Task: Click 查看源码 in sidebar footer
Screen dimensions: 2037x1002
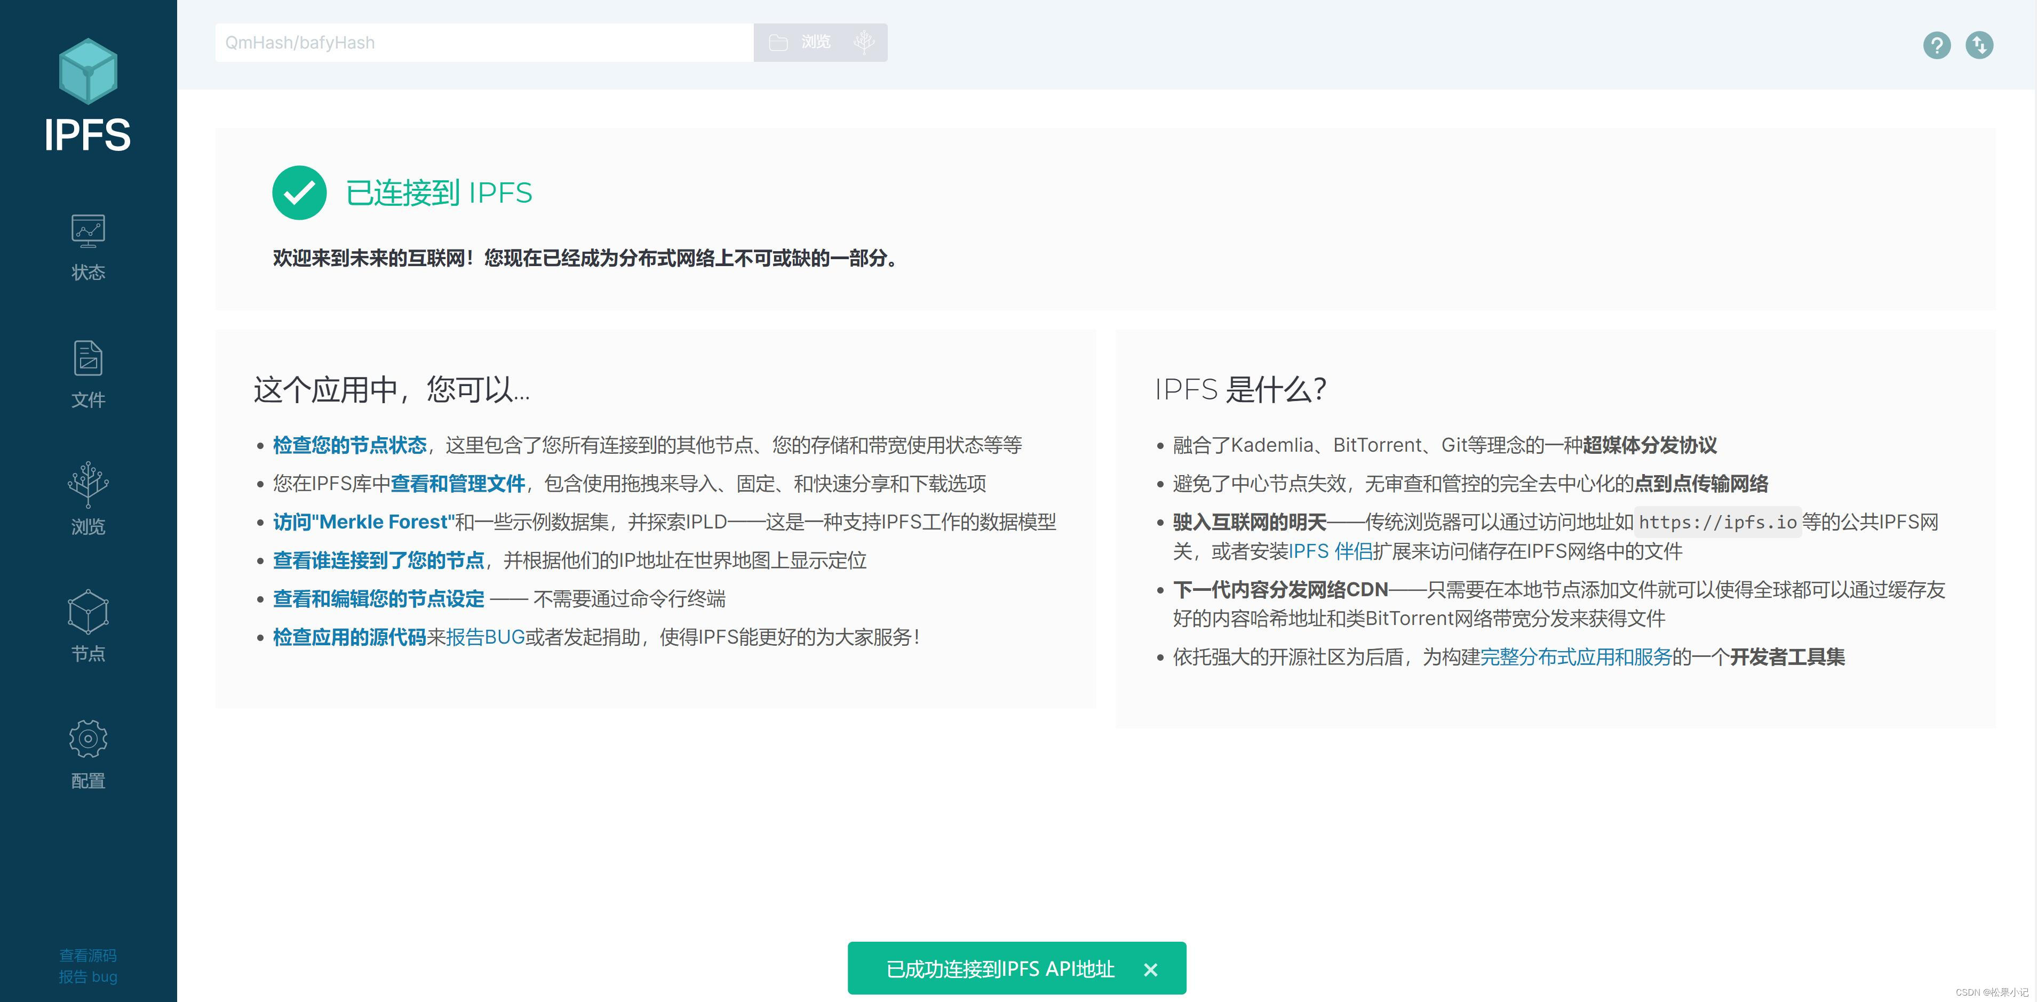Action: tap(88, 956)
